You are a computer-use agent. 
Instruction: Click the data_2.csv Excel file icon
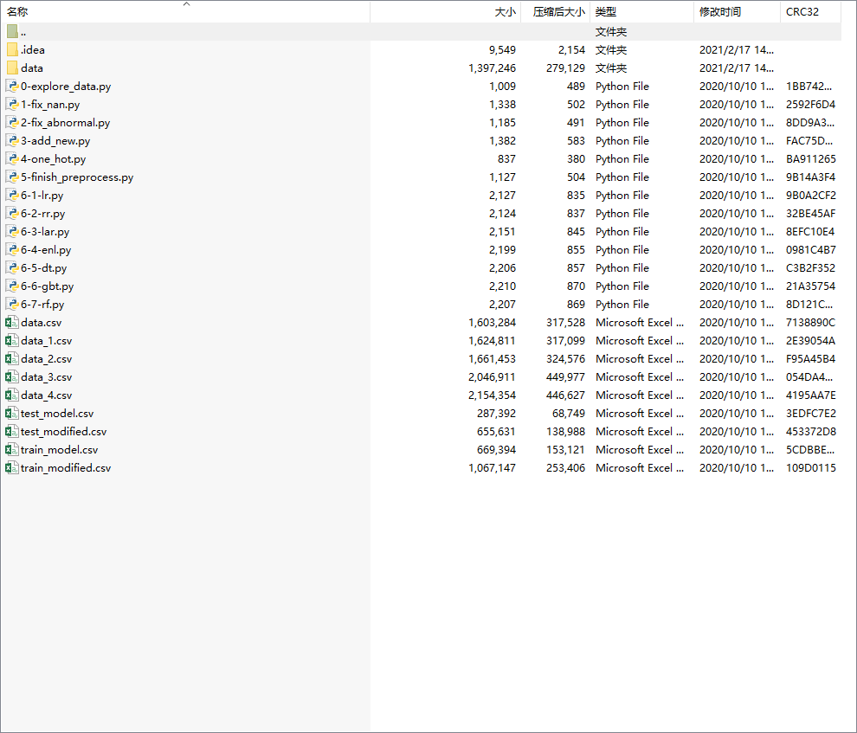coord(12,359)
